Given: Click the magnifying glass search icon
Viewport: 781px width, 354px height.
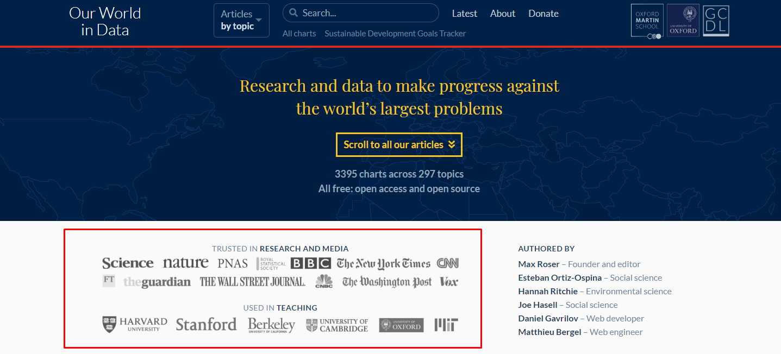Looking at the screenshot, I should coord(293,13).
